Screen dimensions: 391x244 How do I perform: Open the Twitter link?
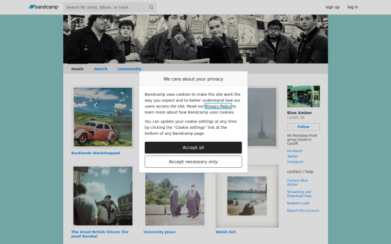pos(293,156)
